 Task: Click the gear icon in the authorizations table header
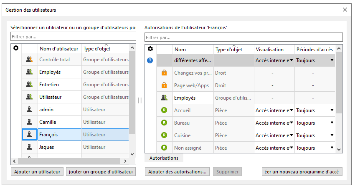[x=150, y=49]
